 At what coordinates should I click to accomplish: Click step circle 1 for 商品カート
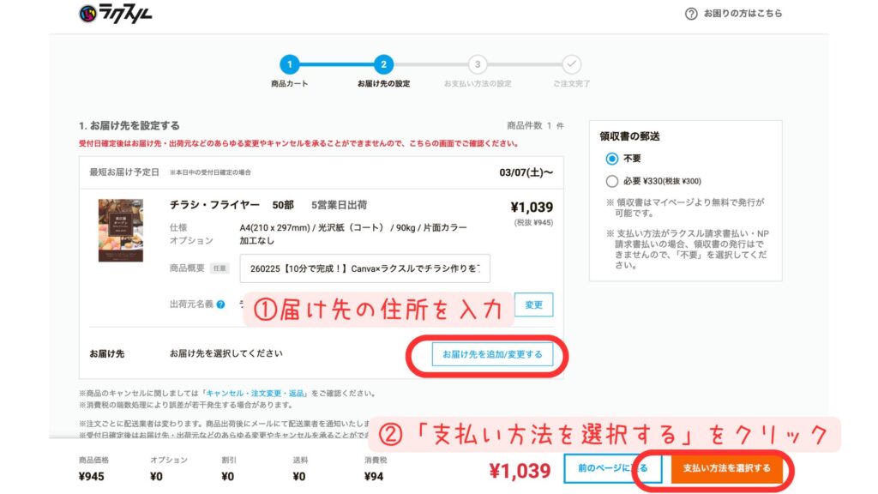coord(290,65)
